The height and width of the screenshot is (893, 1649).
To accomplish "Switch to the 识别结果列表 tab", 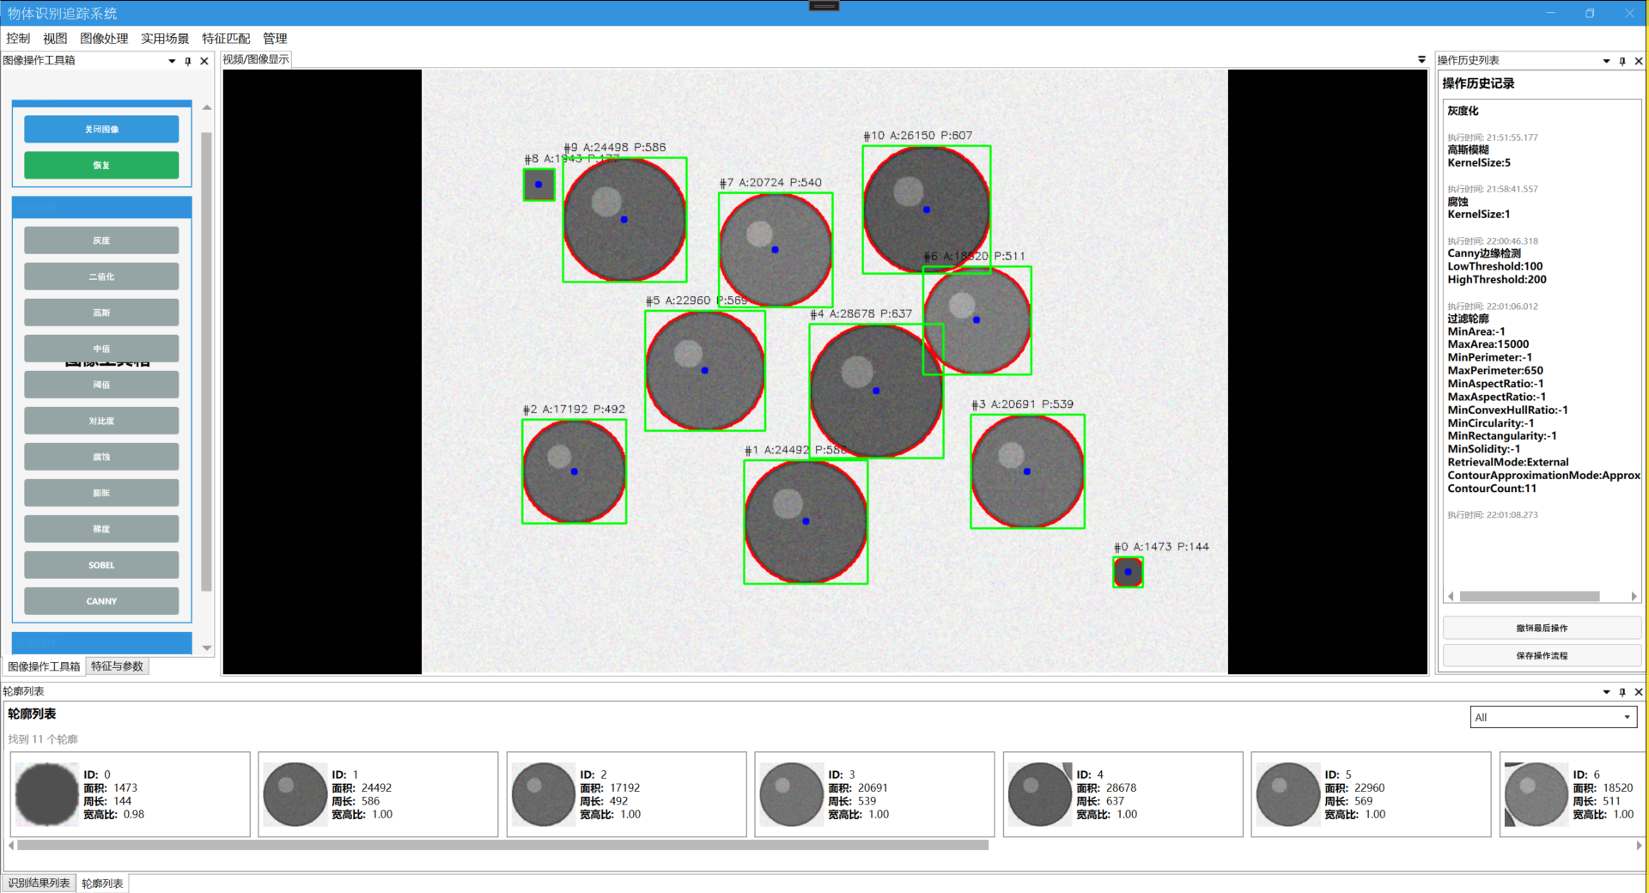I will [x=39, y=883].
